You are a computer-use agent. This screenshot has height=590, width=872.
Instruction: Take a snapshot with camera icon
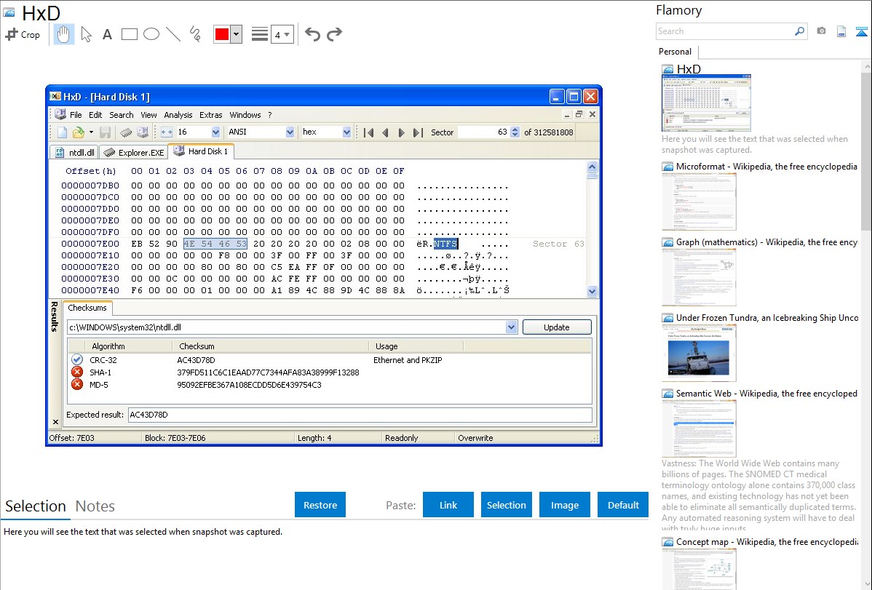pyautogui.click(x=821, y=31)
